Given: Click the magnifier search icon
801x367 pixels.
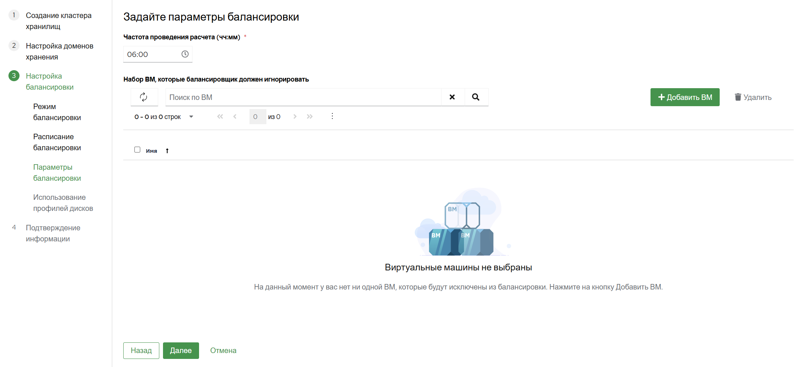Looking at the screenshot, I should coord(476,97).
